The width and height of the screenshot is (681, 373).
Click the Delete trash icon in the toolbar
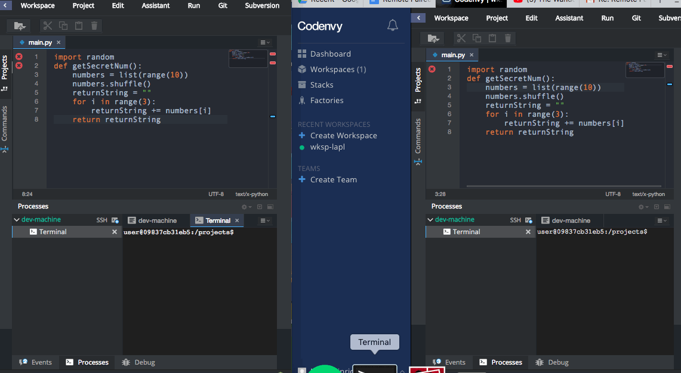click(94, 25)
